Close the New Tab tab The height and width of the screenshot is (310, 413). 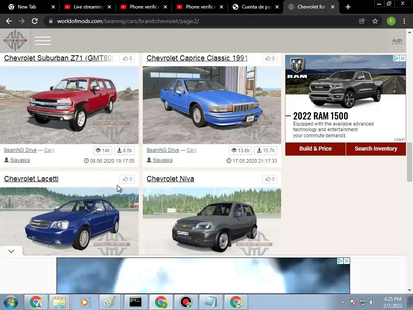point(53,7)
